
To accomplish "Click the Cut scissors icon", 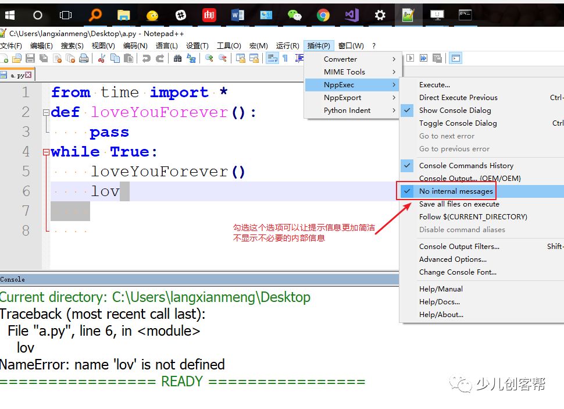I will point(102,58).
